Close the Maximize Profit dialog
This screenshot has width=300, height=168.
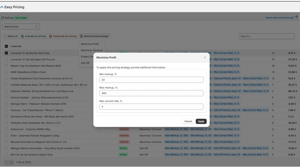click(x=205, y=57)
